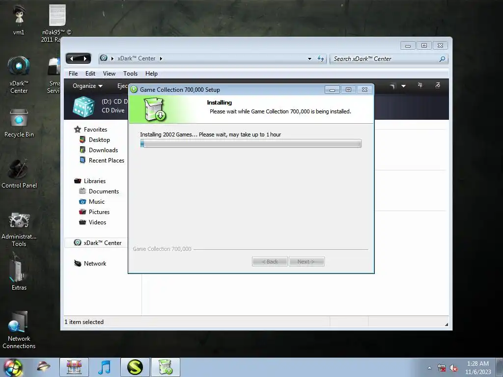Open the colorful pinned taskbar app
The height and width of the screenshot is (377, 503).
[74, 367]
